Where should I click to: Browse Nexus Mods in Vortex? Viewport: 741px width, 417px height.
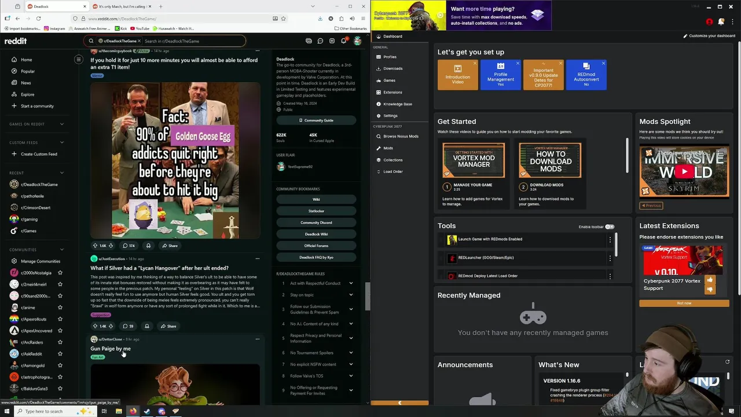pyautogui.click(x=401, y=136)
